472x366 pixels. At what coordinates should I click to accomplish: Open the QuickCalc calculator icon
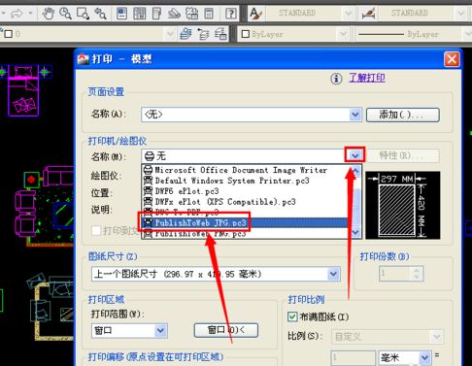pyautogui.click(x=209, y=14)
